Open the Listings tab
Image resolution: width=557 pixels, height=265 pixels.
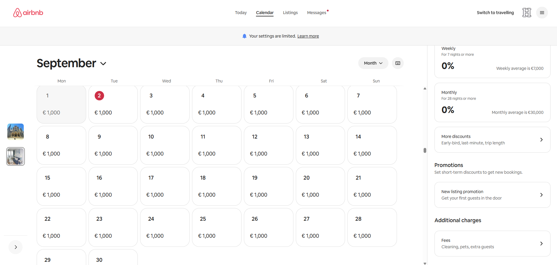[x=290, y=13]
